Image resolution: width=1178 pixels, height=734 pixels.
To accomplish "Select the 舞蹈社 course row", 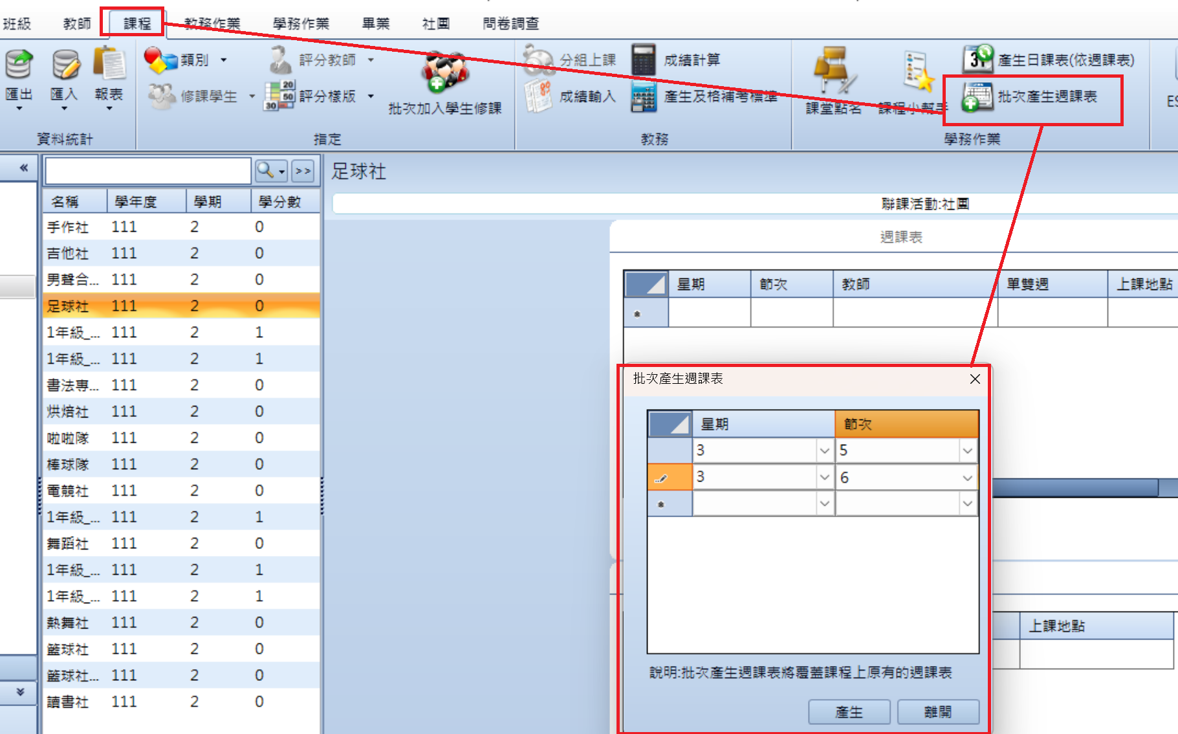I will [x=182, y=544].
